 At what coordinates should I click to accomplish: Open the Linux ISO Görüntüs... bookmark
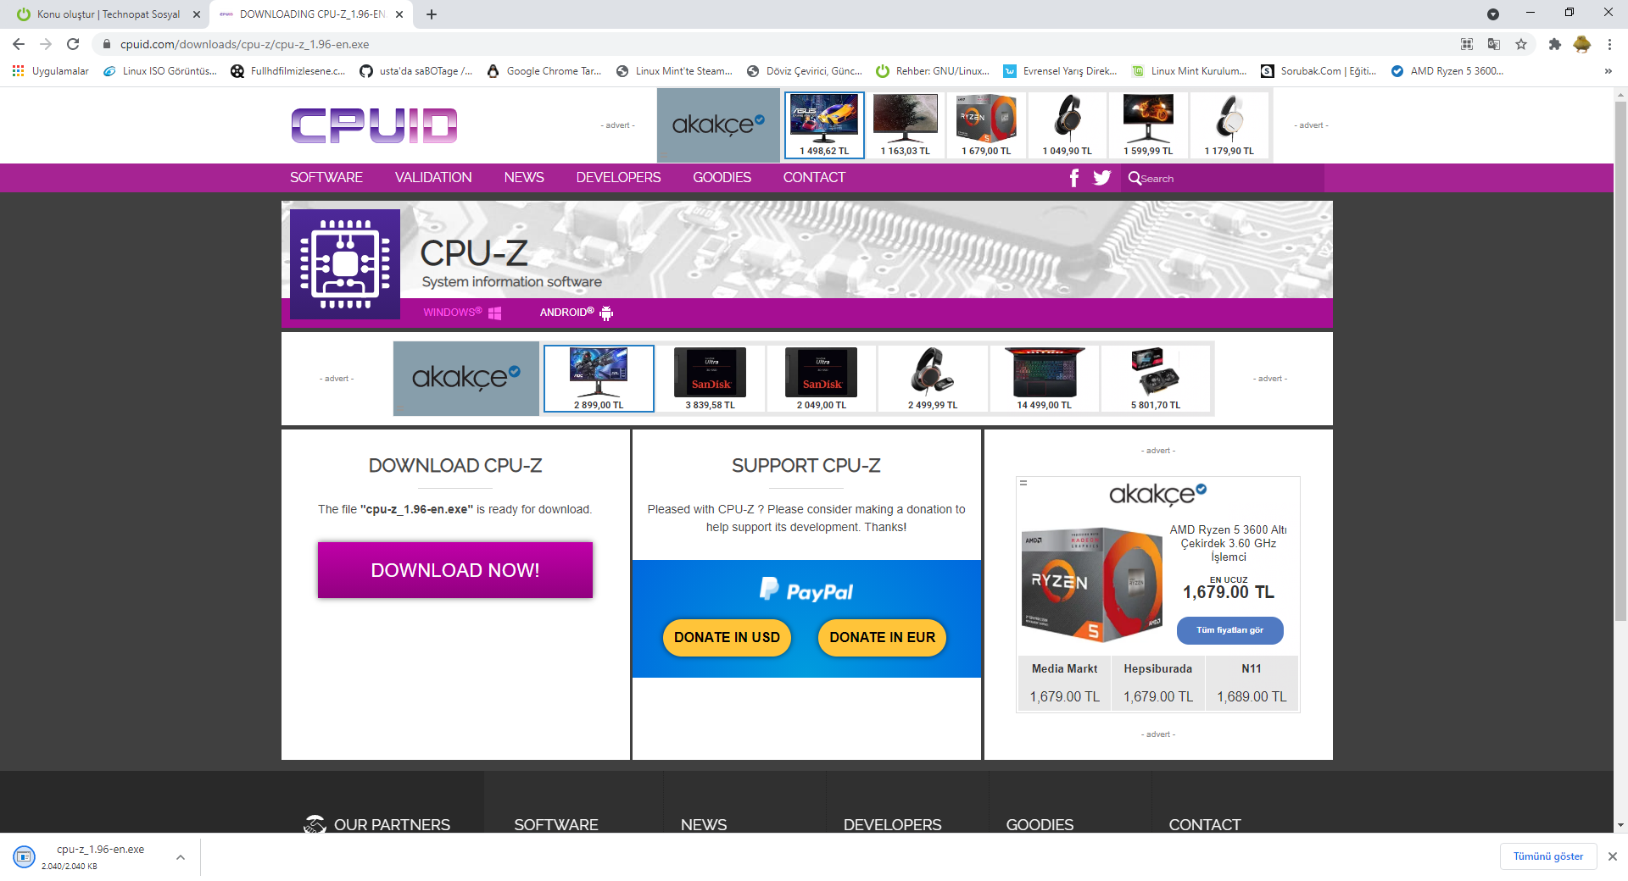pos(160,71)
